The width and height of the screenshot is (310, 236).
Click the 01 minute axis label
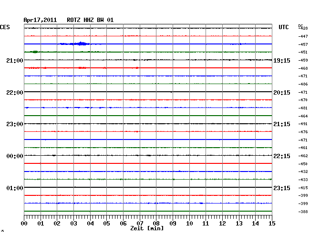(41, 224)
